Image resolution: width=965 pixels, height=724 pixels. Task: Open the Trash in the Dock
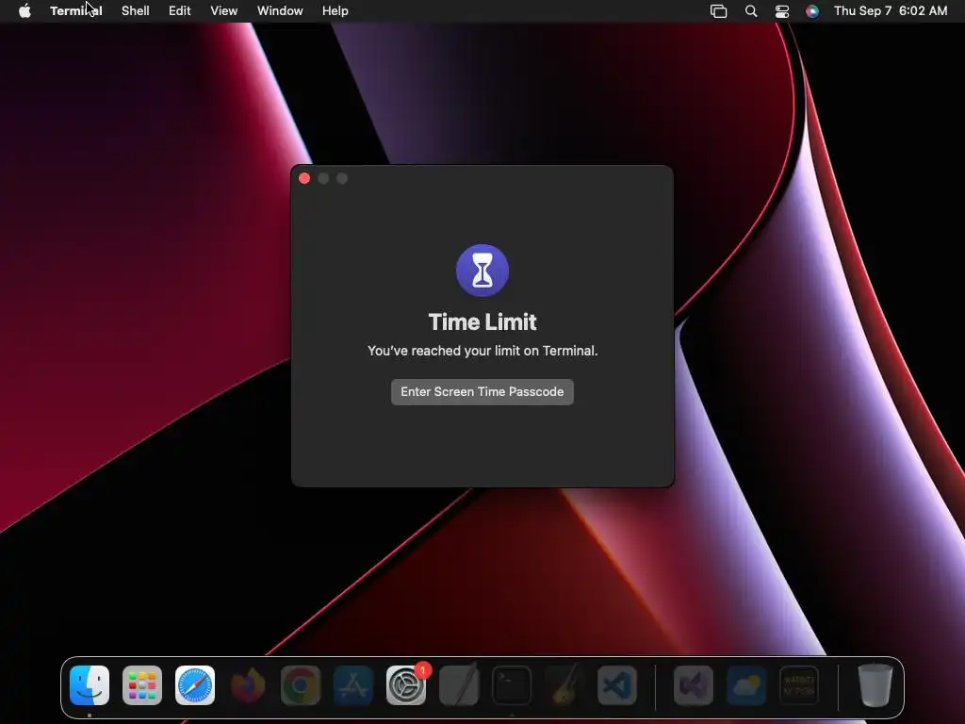coord(875,685)
